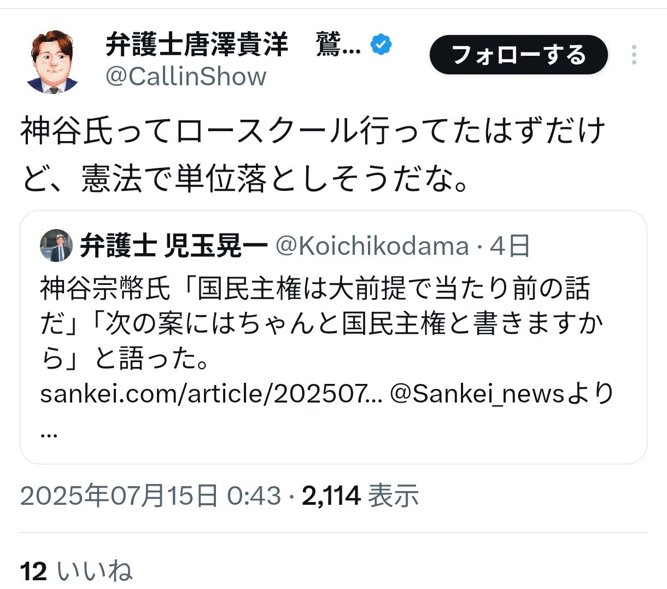View the 2,114 表示 view count
Image resolution: width=667 pixels, height=589 pixels.
pos(360,496)
